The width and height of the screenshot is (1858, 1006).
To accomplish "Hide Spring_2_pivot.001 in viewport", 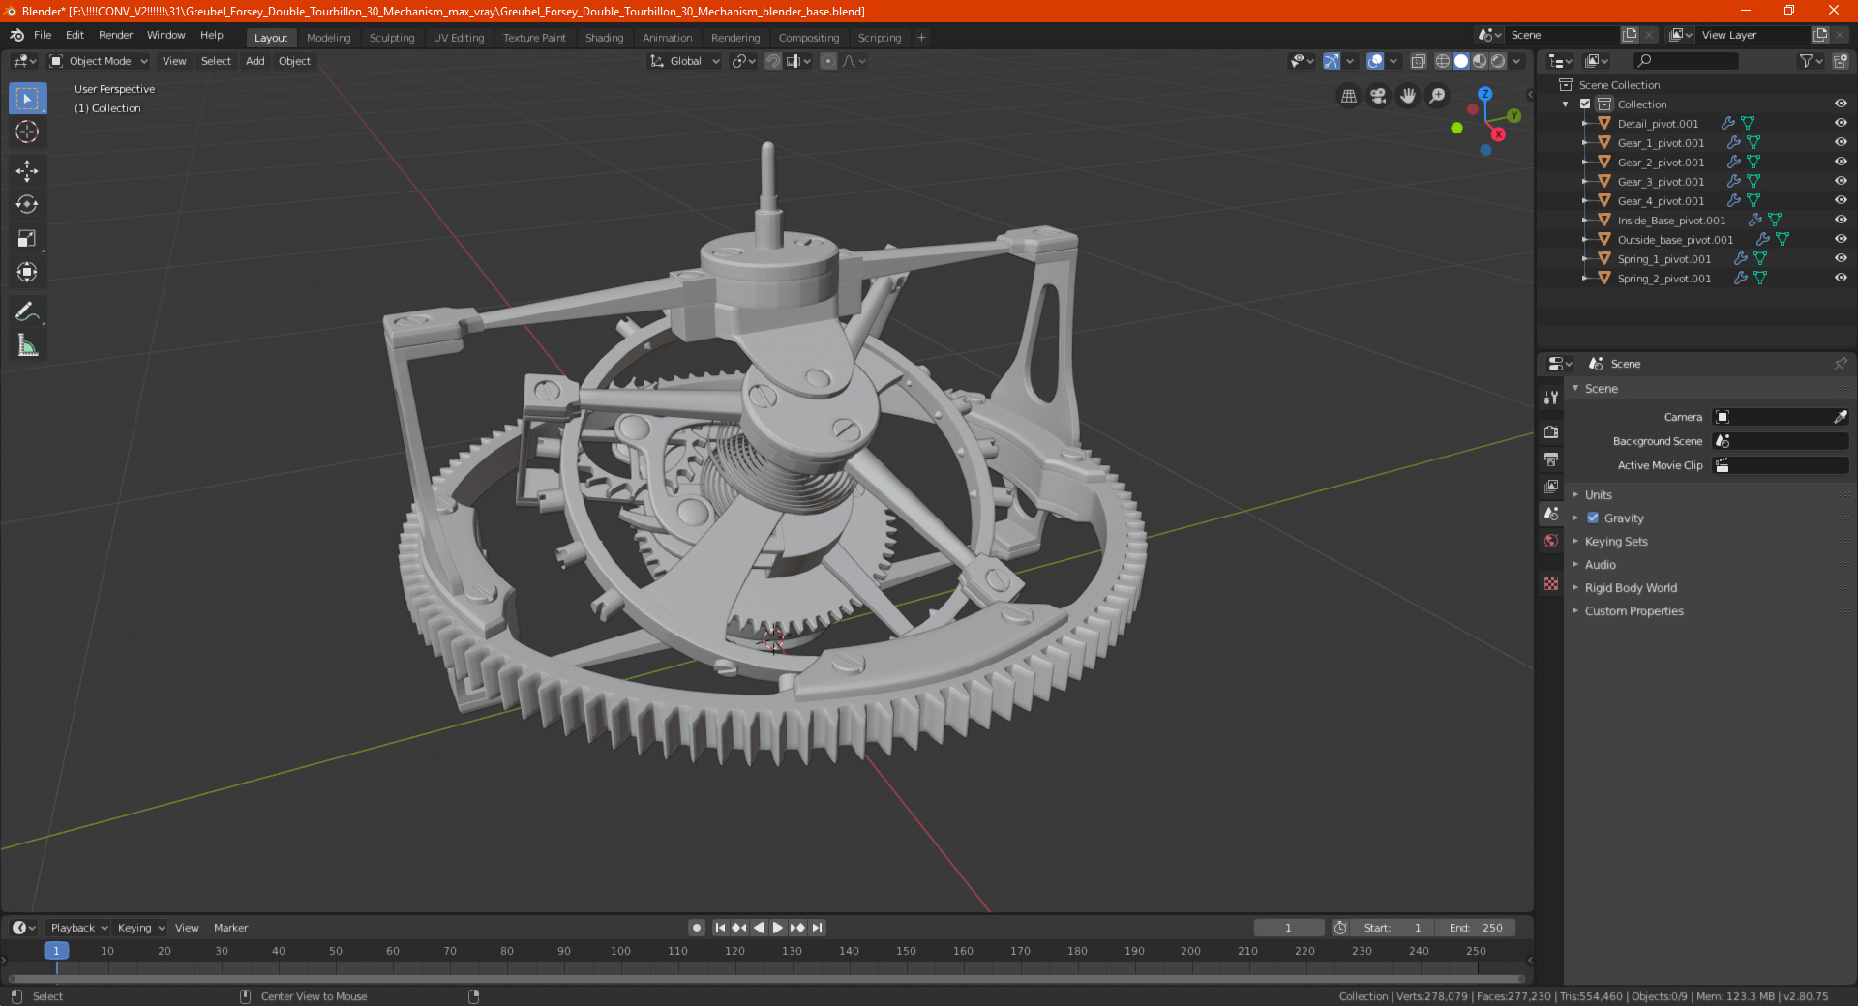I will click(1841, 278).
